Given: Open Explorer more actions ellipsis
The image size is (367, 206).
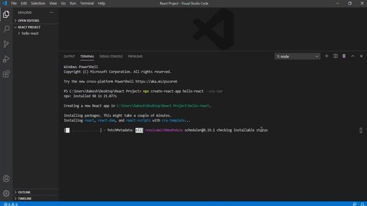Looking at the screenshot, I should (51, 13).
